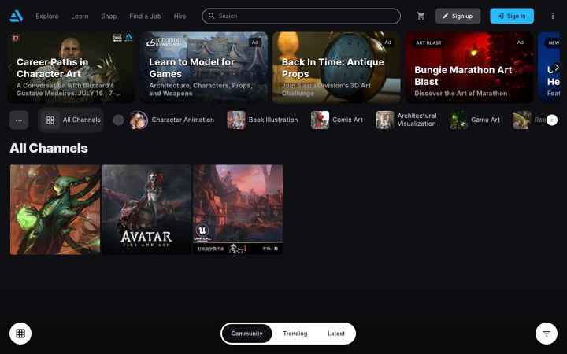Open the Book Illustration channel label

coord(273,120)
